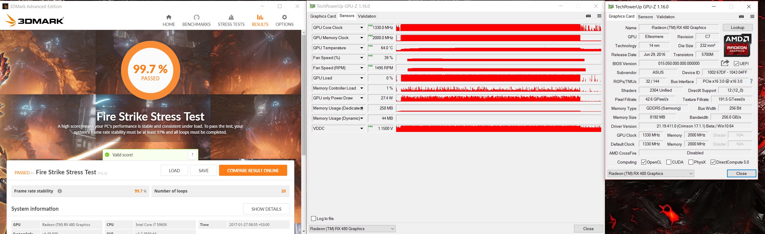This screenshot has width=765, height=234.
Task: Toggle the UEFI checkbox
Action: [x=736, y=64]
